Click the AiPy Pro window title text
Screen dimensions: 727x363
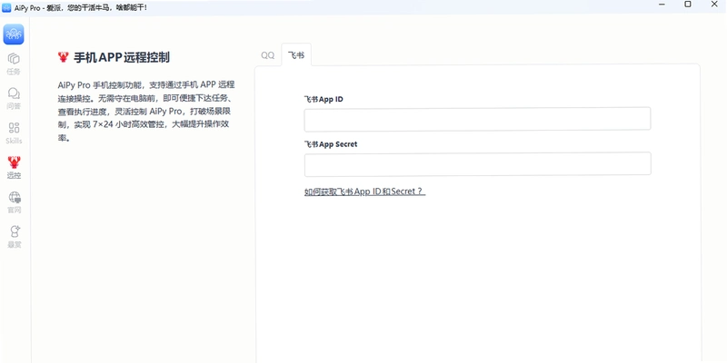pos(81,8)
